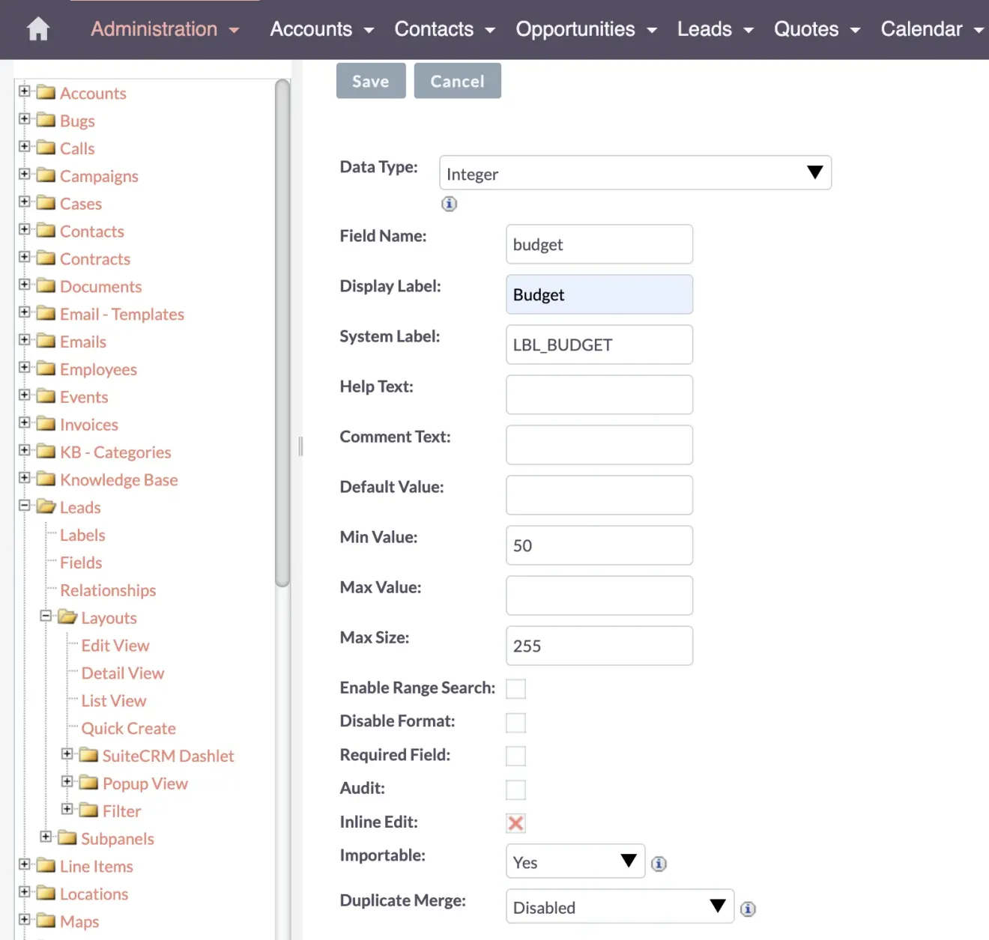Click the Knowledge Base folder icon
989x940 pixels.
[46, 479]
